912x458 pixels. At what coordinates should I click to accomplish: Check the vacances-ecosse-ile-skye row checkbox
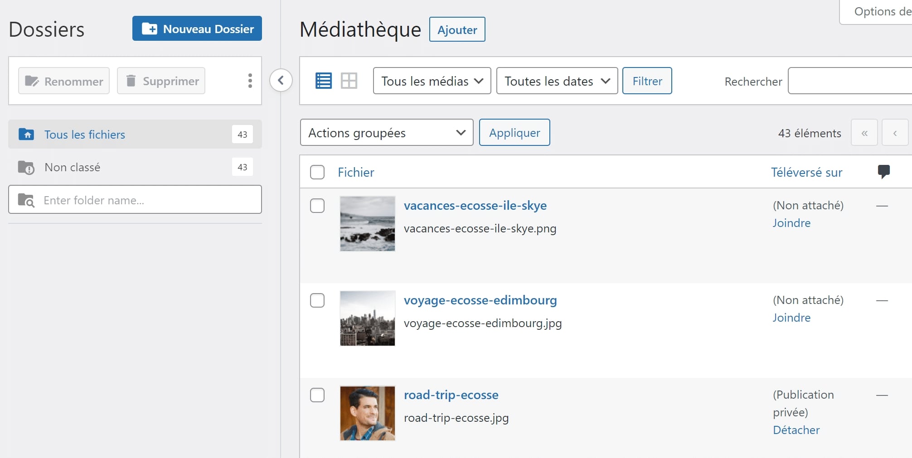point(317,206)
